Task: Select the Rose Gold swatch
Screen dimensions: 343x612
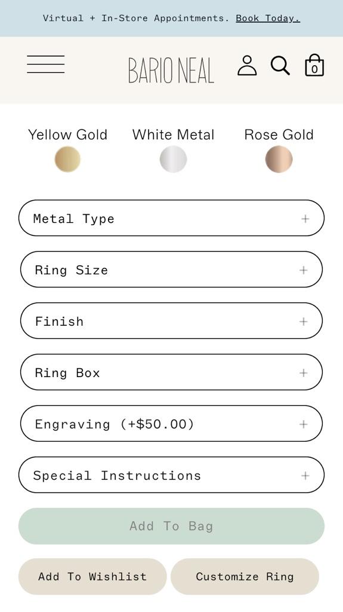Action: [279, 159]
